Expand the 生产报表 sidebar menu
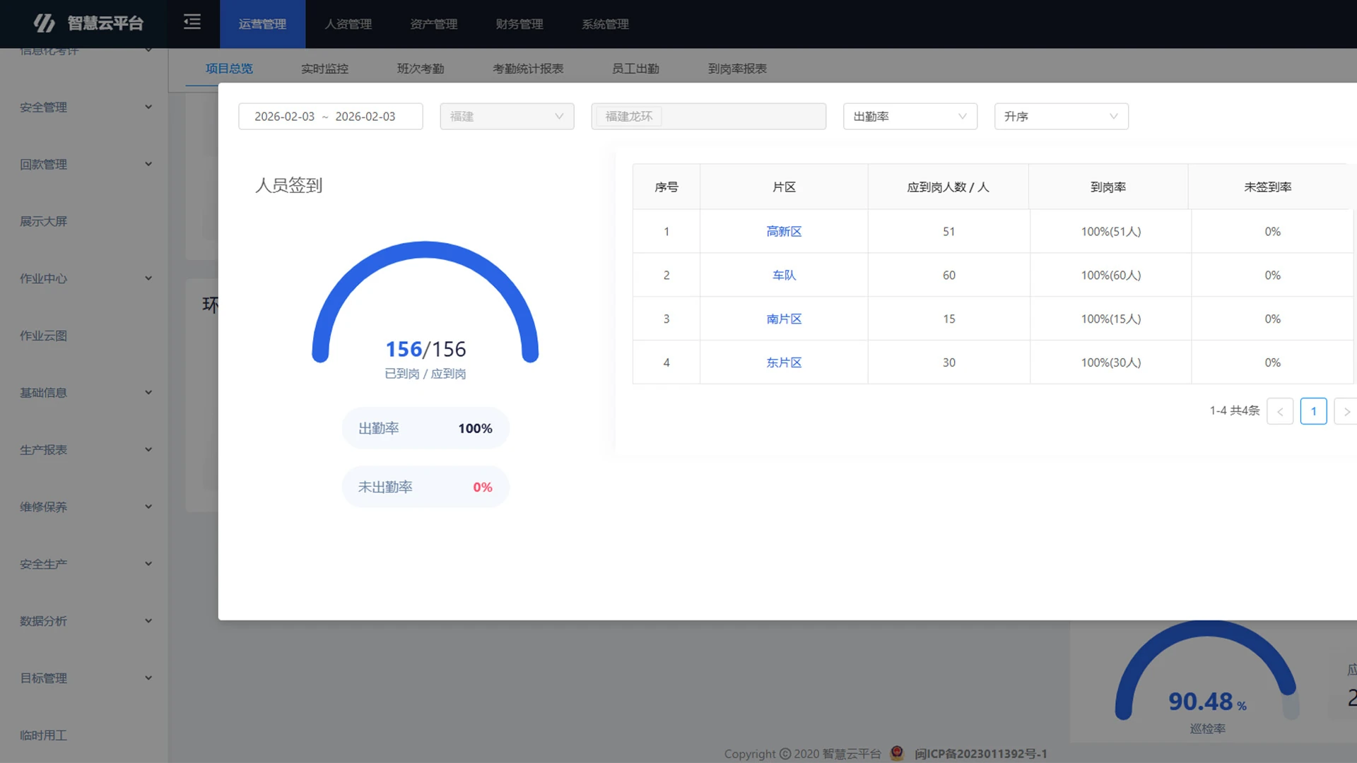The image size is (1357, 763). pos(44,450)
